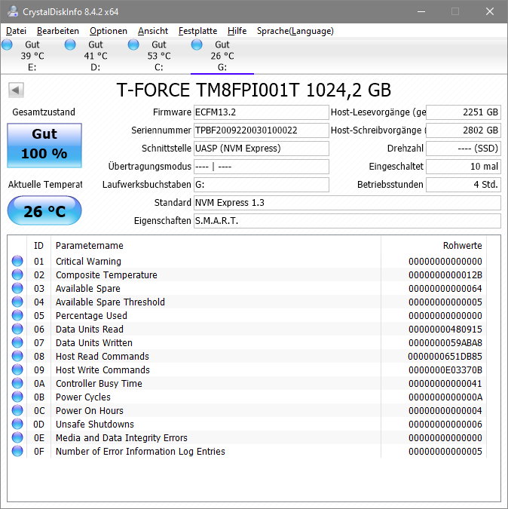Open the Bearbeiten menu
This screenshot has height=509, width=508.
tap(58, 31)
